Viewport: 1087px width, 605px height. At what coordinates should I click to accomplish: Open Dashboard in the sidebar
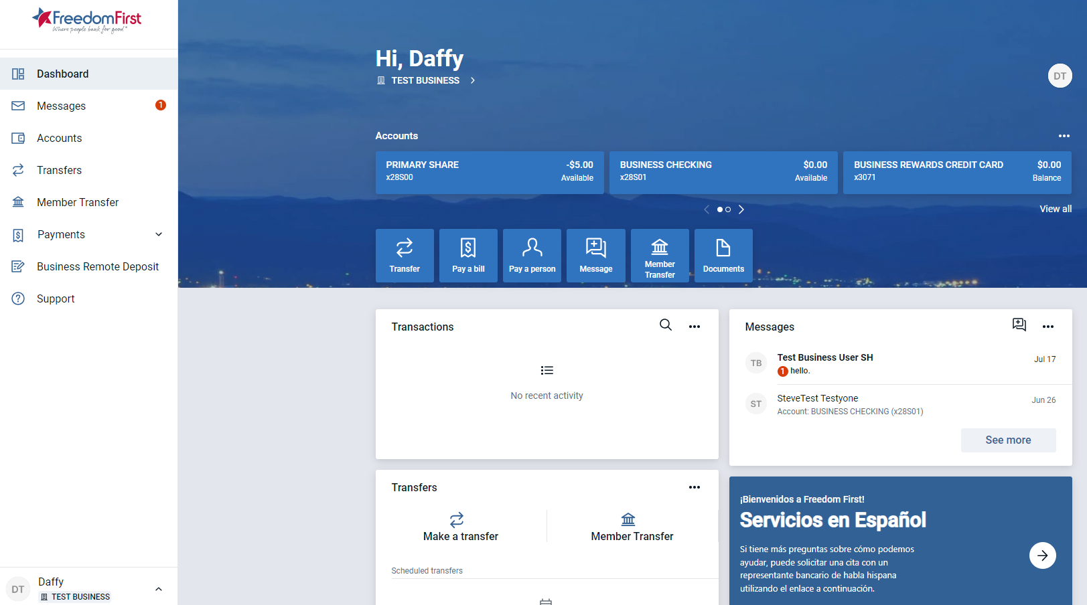pyautogui.click(x=88, y=74)
